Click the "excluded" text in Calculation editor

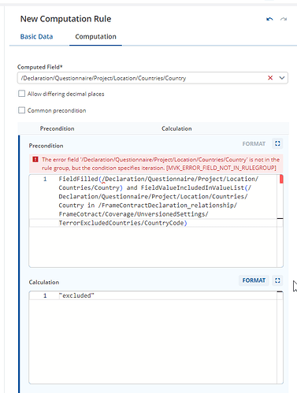[76, 295]
